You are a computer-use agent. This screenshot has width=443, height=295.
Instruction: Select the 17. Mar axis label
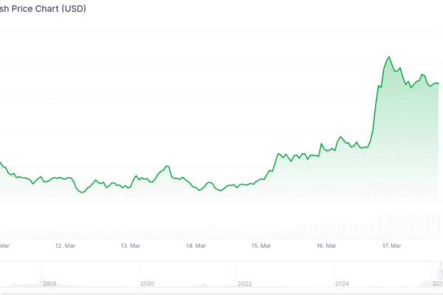click(391, 246)
